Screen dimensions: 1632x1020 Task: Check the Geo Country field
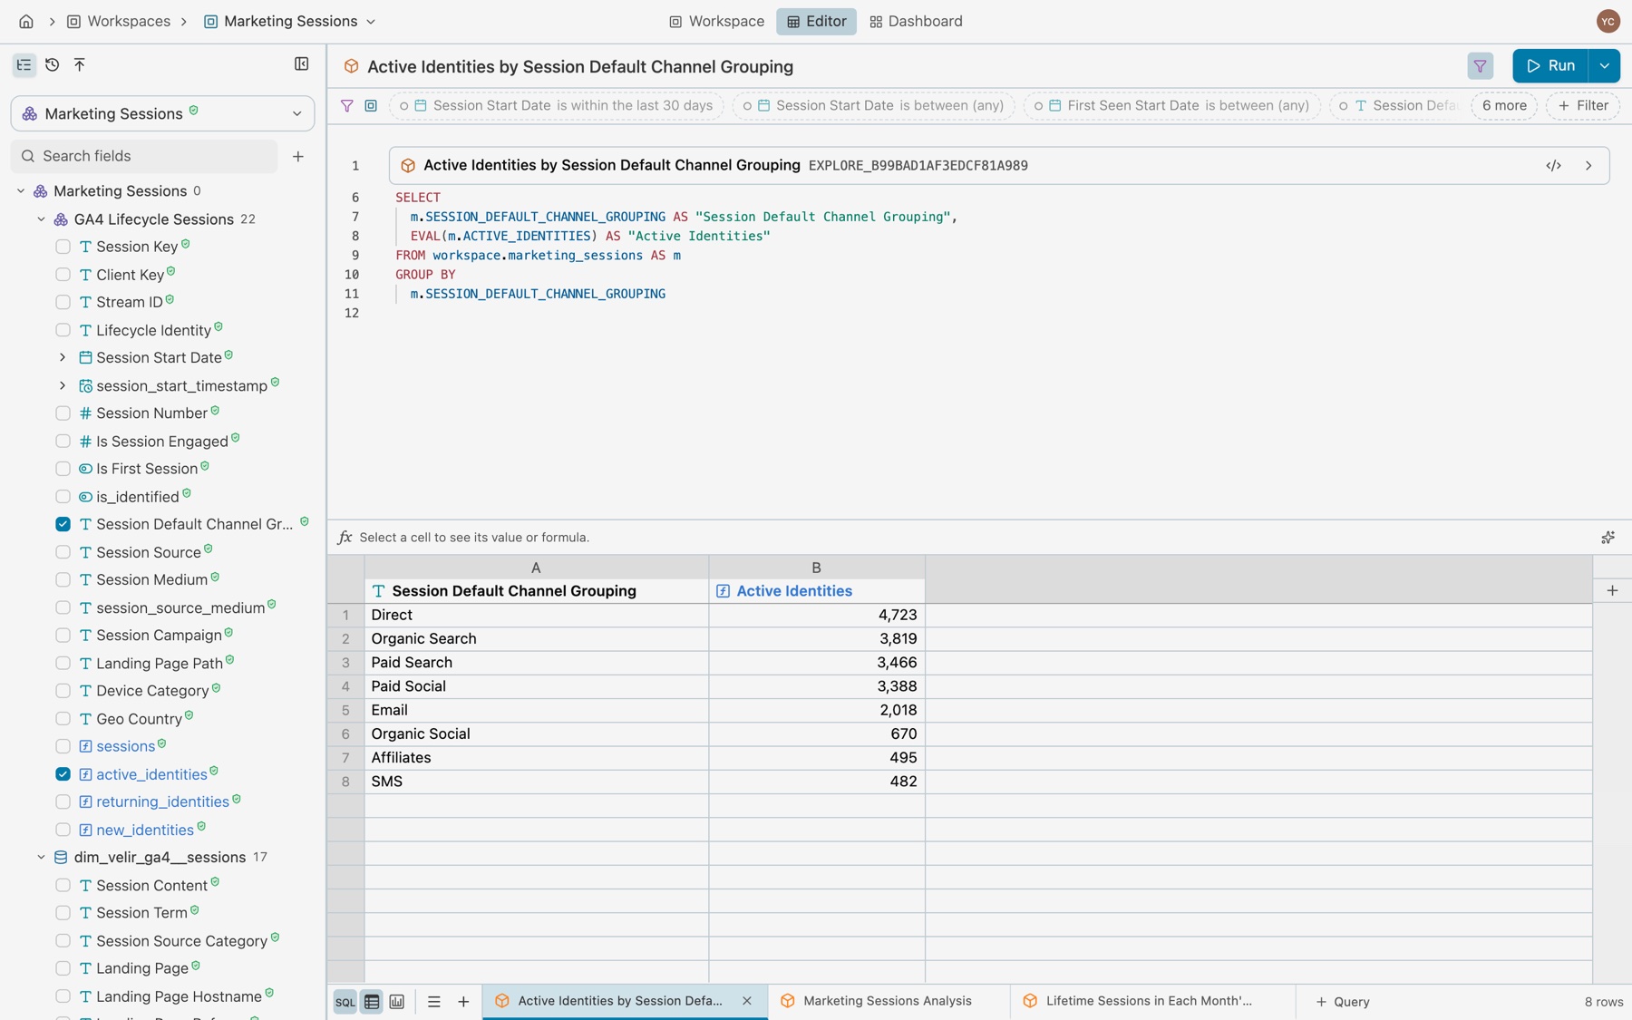(x=63, y=719)
